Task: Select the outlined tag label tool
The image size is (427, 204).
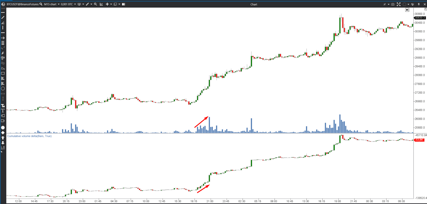Action: (3, 121)
